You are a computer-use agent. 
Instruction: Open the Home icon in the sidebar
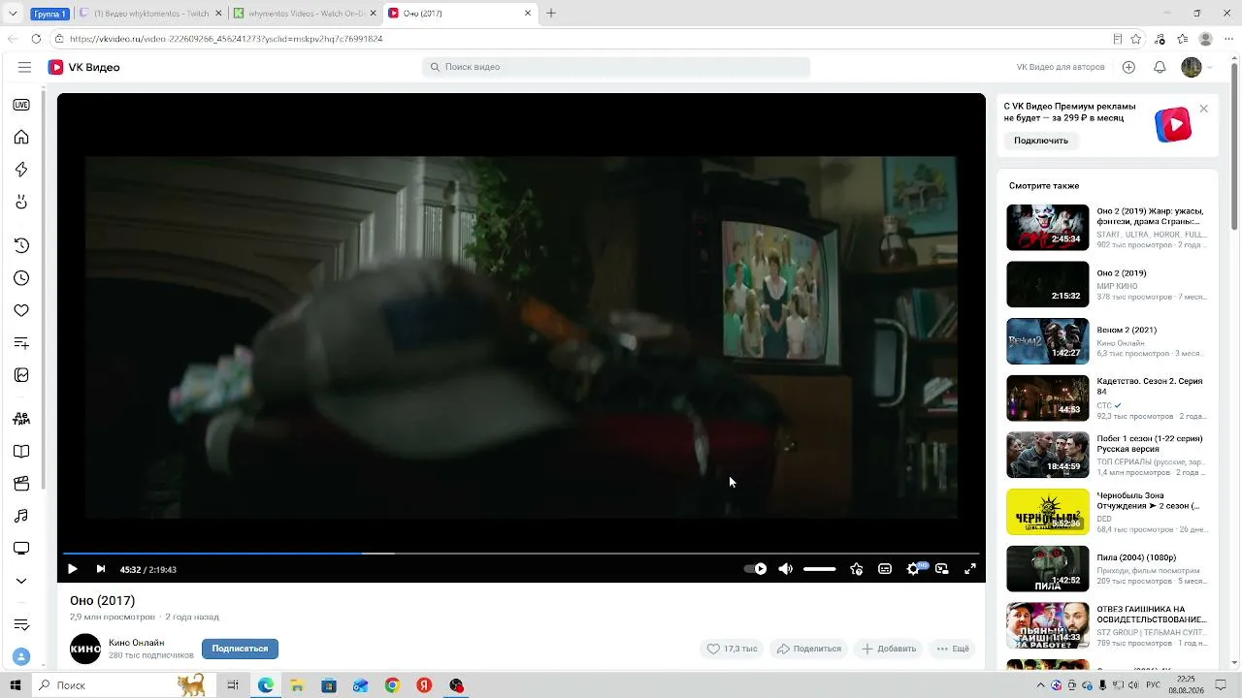[x=21, y=137]
